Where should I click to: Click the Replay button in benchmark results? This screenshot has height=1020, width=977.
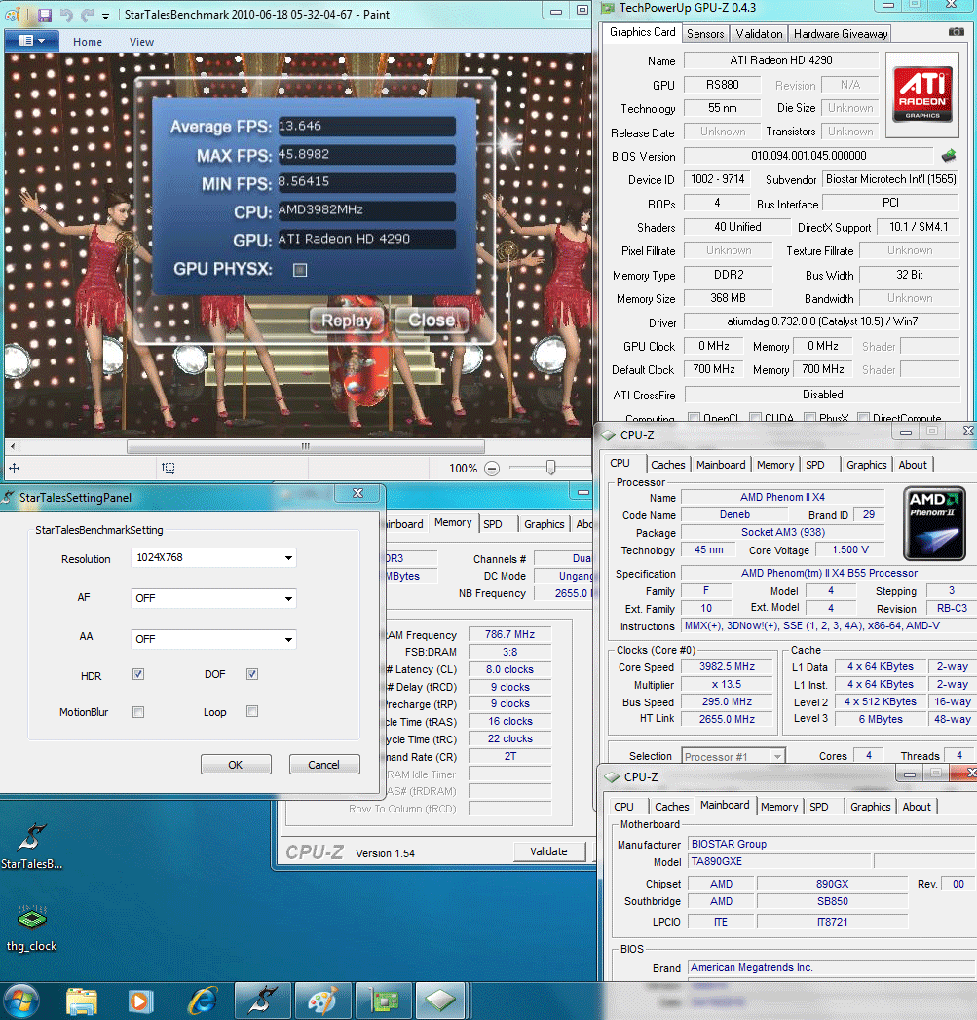[348, 321]
